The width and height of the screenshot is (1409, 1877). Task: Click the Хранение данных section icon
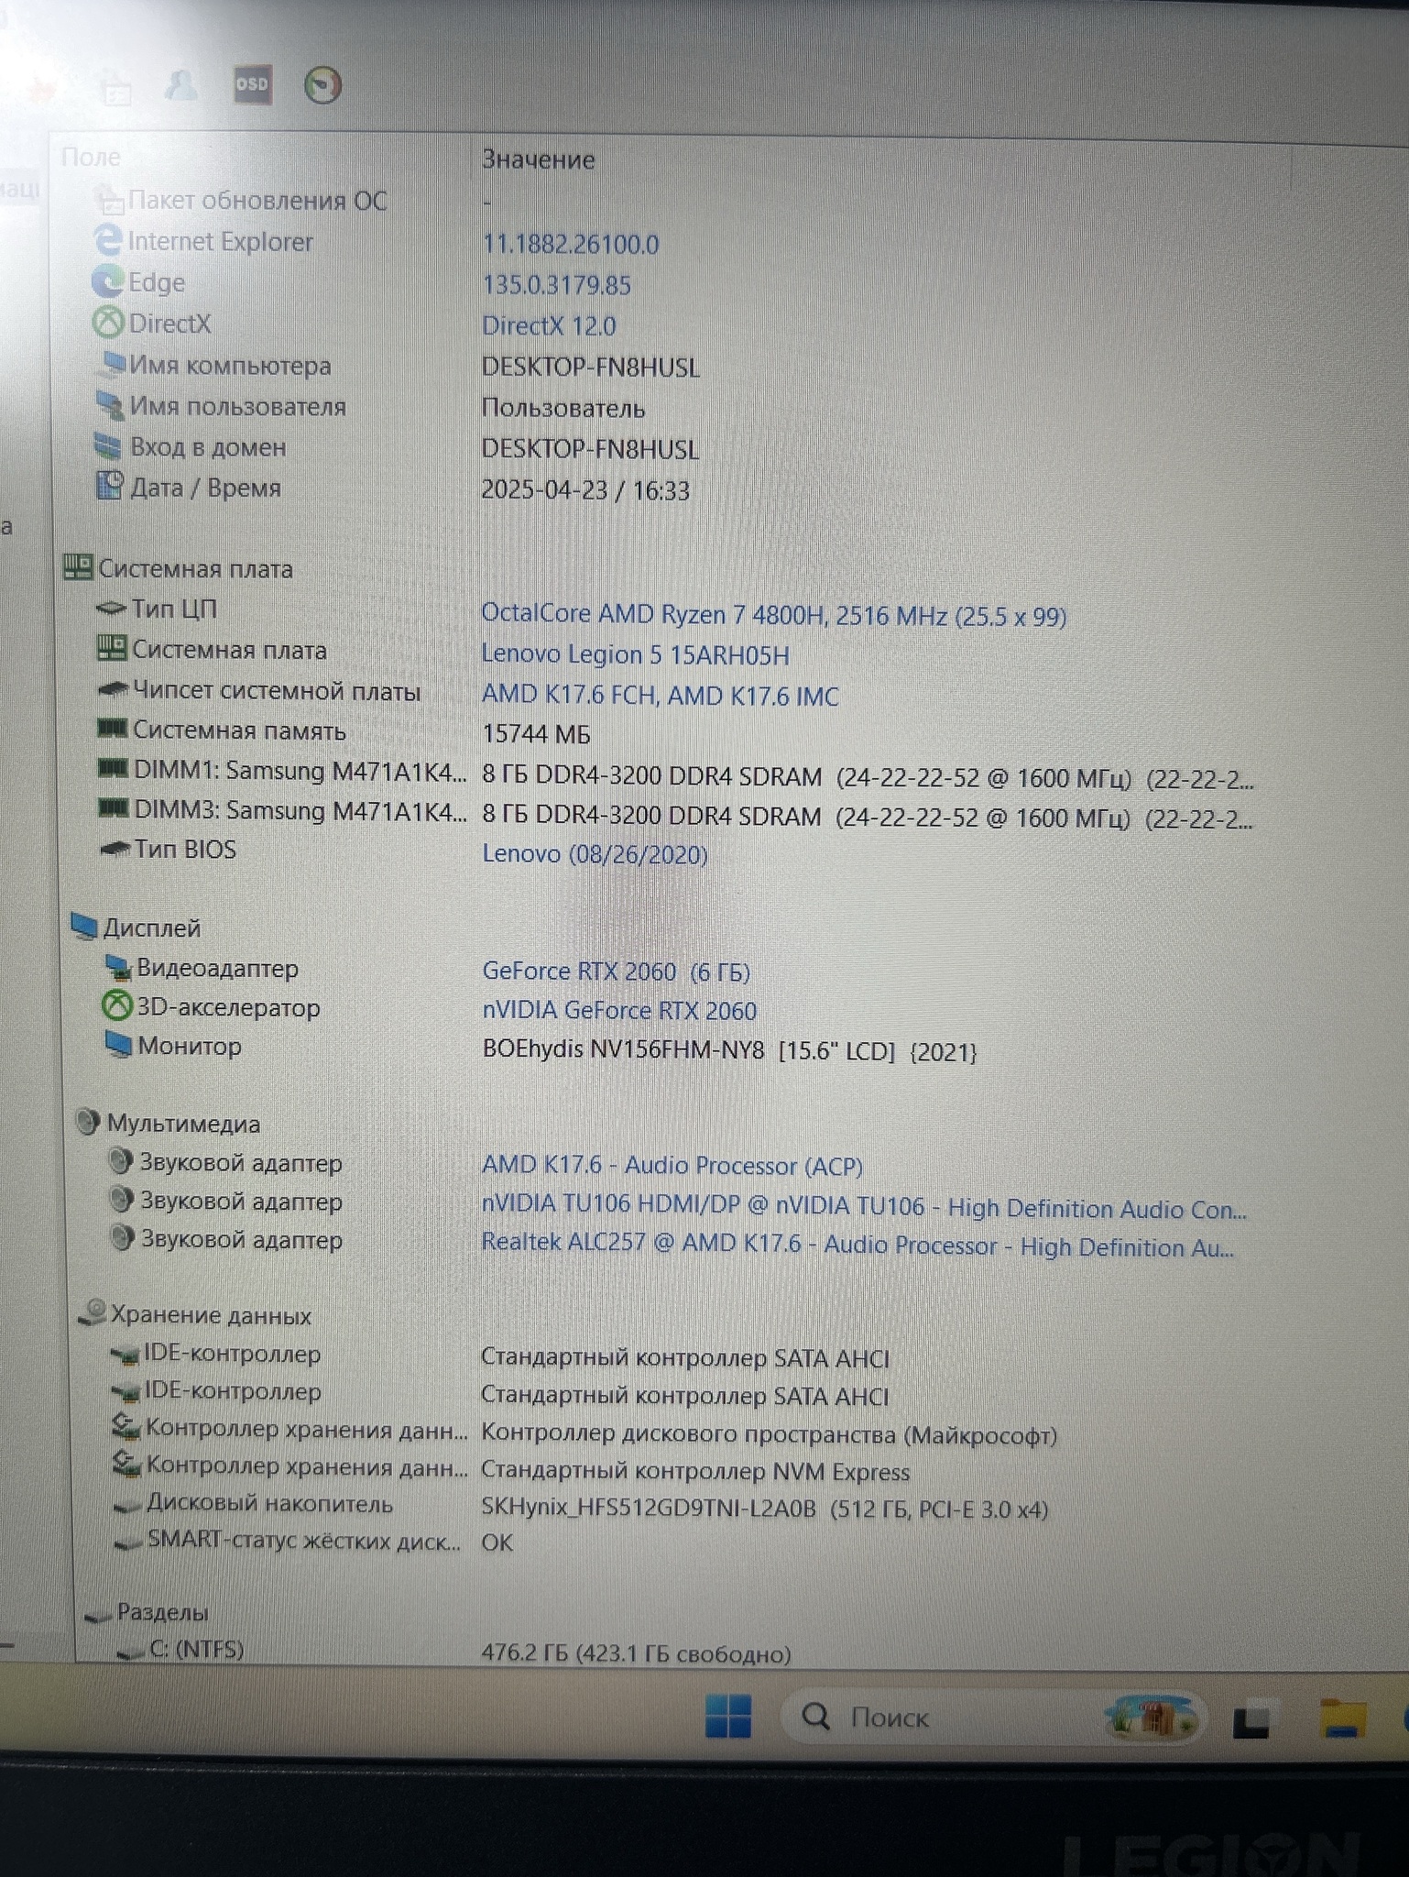pyautogui.click(x=93, y=1313)
